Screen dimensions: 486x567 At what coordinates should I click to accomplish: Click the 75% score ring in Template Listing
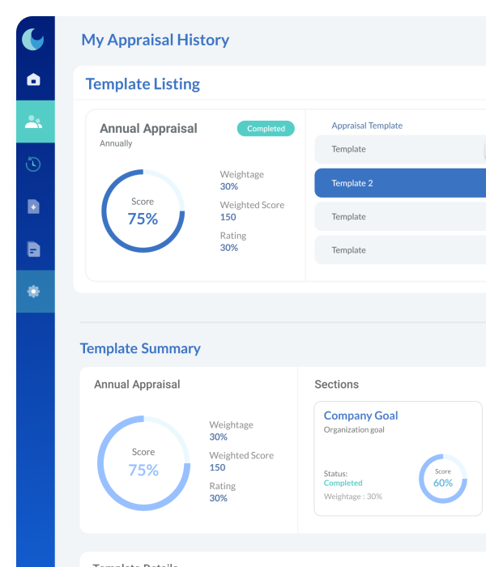point(143,211)
